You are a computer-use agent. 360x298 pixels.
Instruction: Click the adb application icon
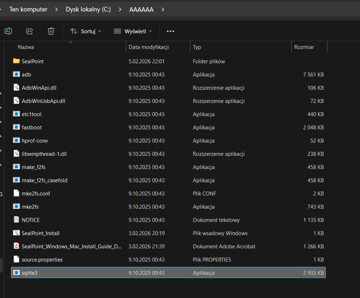(x=16, y=74)
